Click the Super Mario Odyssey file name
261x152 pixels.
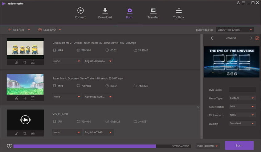88,78
